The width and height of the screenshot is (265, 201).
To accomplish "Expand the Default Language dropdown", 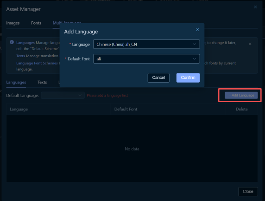I will [63, 95].
